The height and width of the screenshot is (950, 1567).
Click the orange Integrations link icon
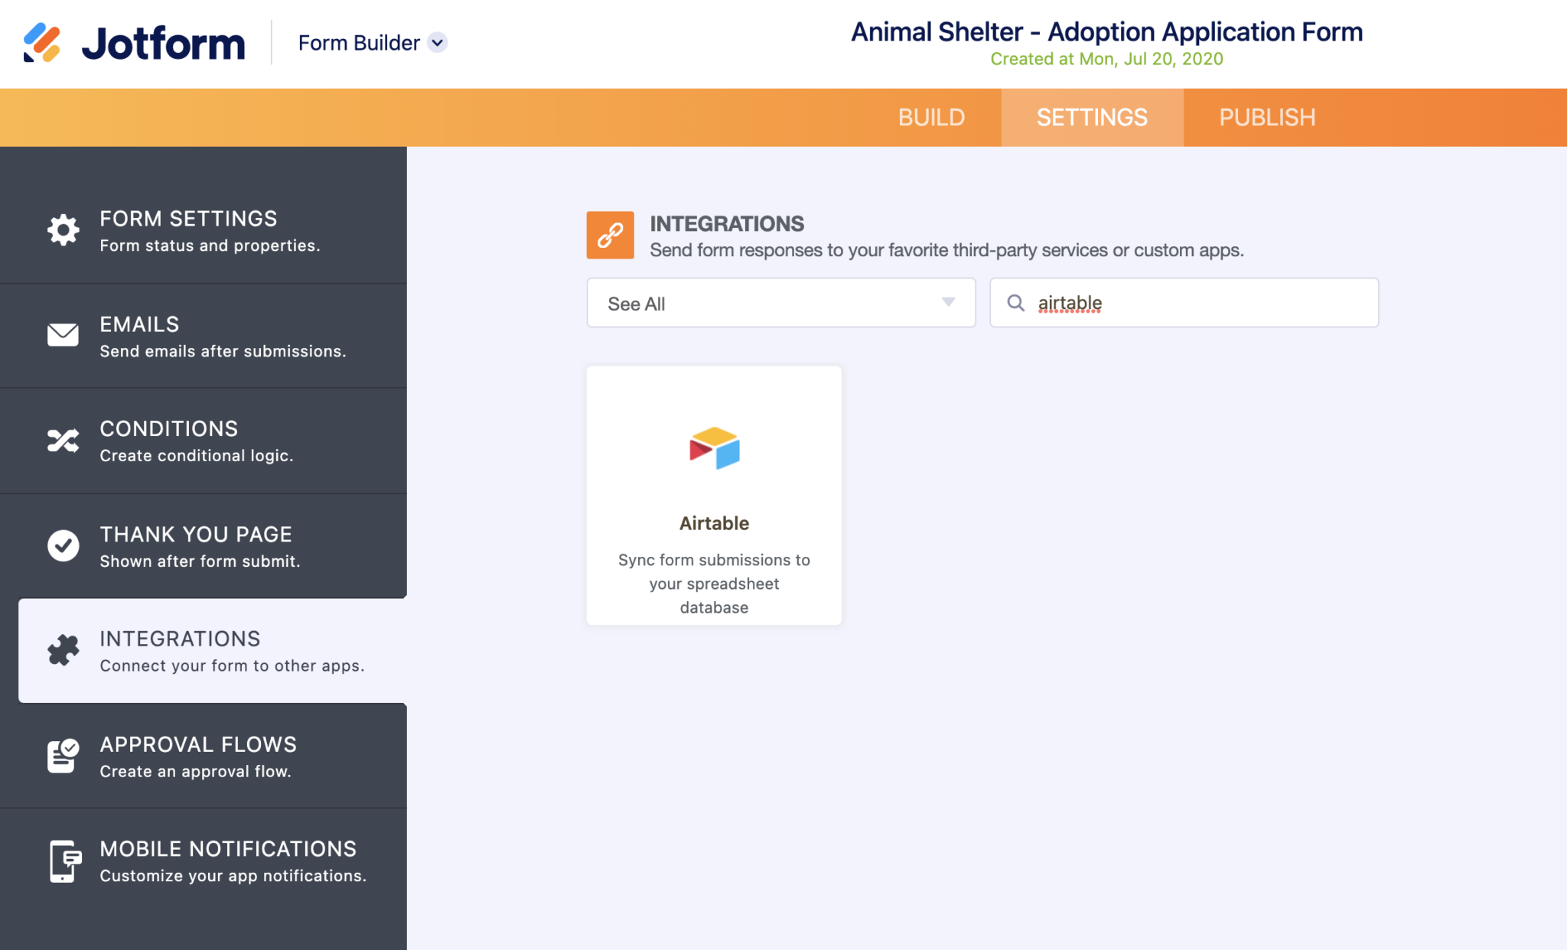point(610,235)
